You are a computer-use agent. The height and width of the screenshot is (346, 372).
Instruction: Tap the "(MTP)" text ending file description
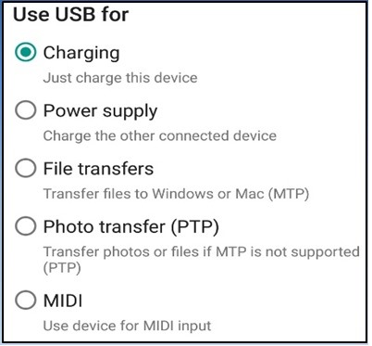pyautogui.click(x=289, y=194)
